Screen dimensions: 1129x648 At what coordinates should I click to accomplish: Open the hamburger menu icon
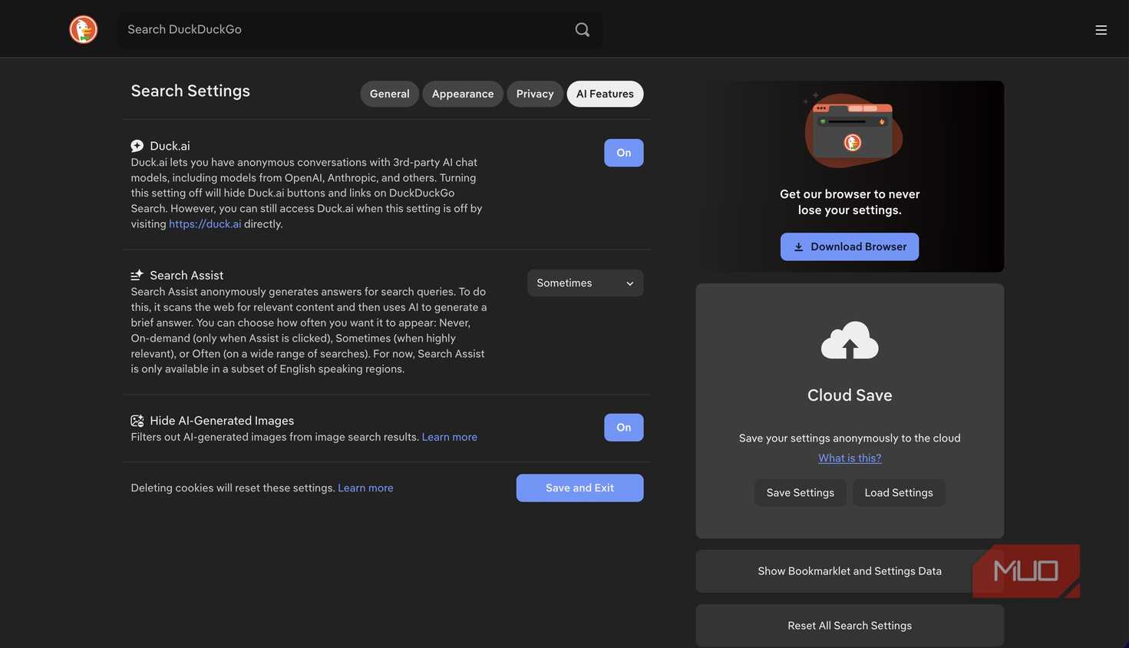[1101, 30]
